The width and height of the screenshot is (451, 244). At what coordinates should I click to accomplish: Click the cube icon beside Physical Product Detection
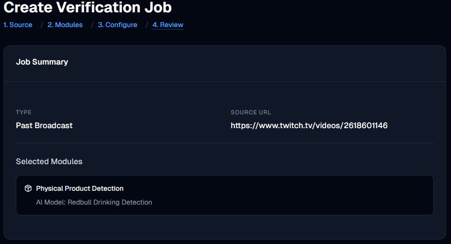28,188
